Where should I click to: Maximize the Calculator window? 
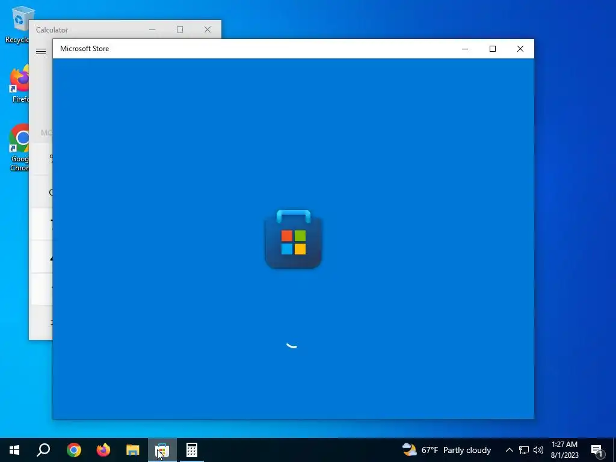point(180,29)
